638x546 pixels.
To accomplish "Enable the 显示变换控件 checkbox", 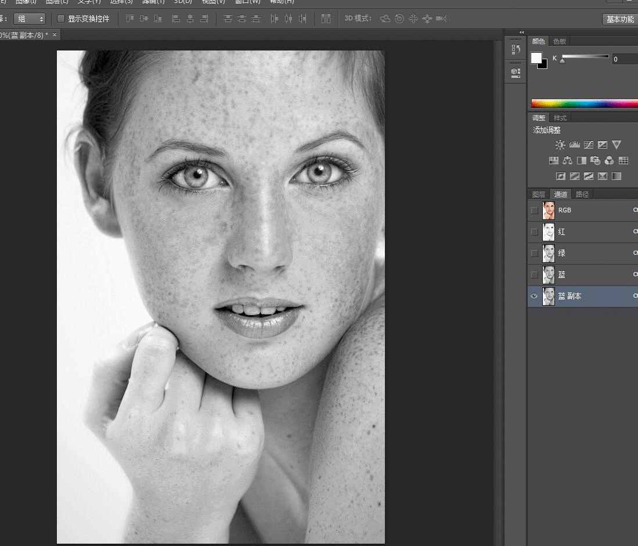I will 61,19.
